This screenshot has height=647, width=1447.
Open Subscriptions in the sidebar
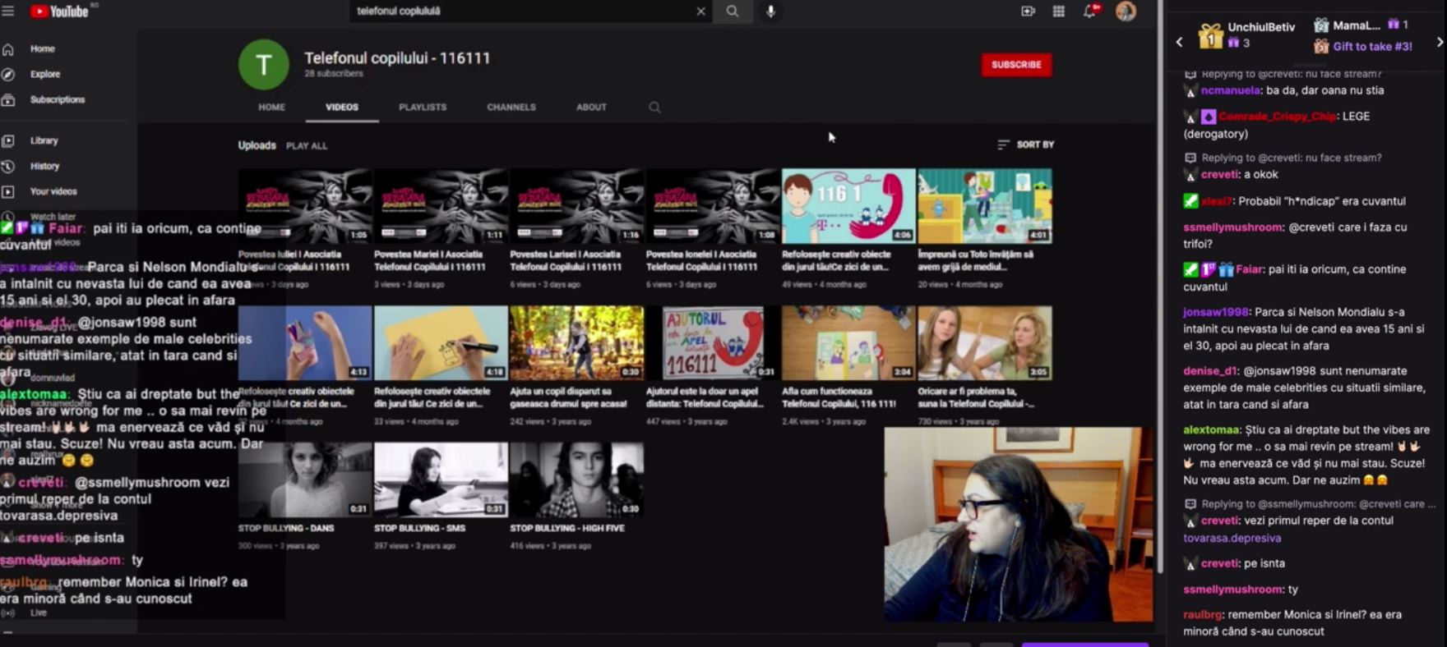58,100
